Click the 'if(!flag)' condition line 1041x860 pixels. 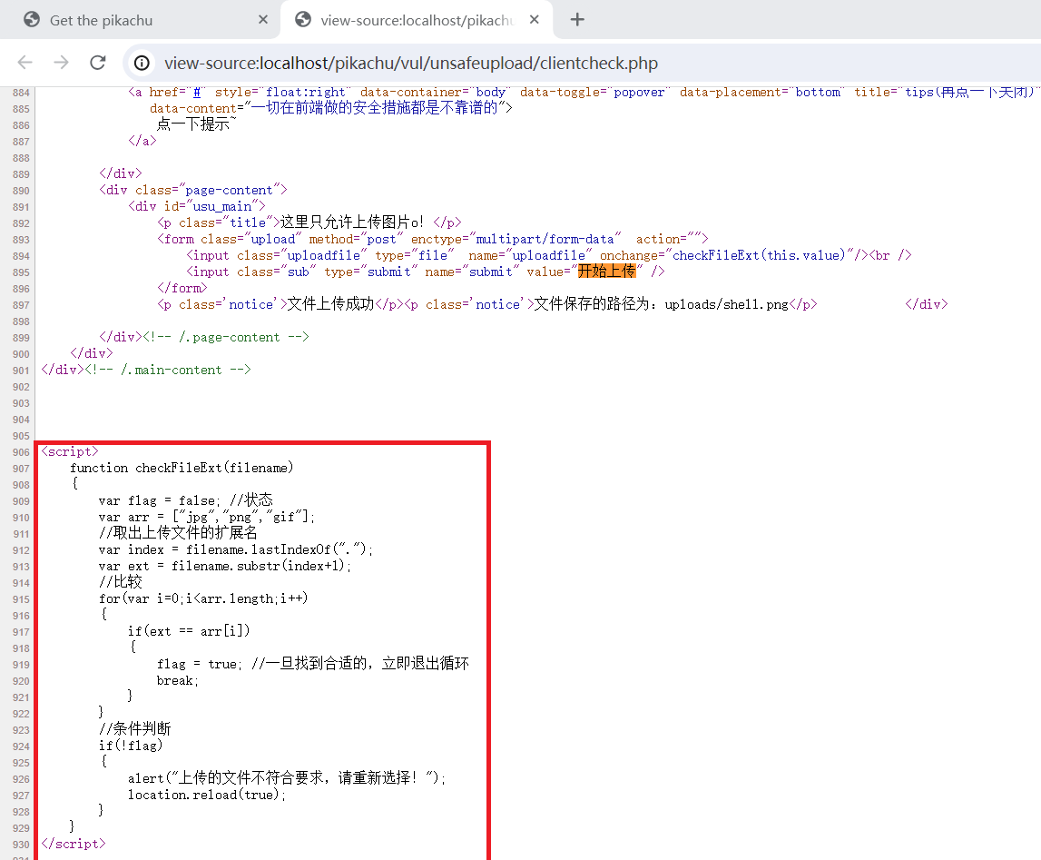click(x=131, y=746)
